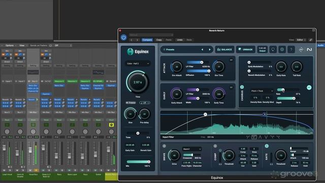The width and height of the screenshot is (325, 183).
Task: Open the mixer View menu
Action: 22,45
